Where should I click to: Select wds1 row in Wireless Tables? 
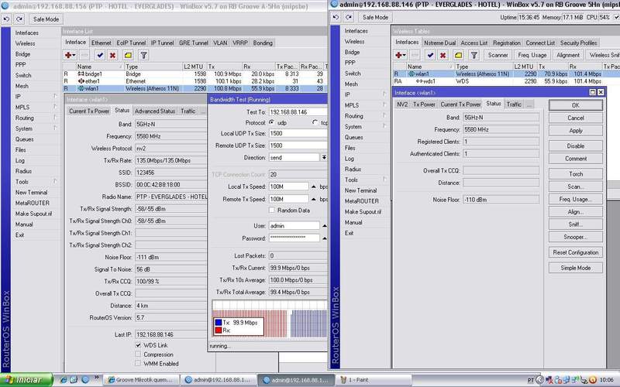coord(506,81)
